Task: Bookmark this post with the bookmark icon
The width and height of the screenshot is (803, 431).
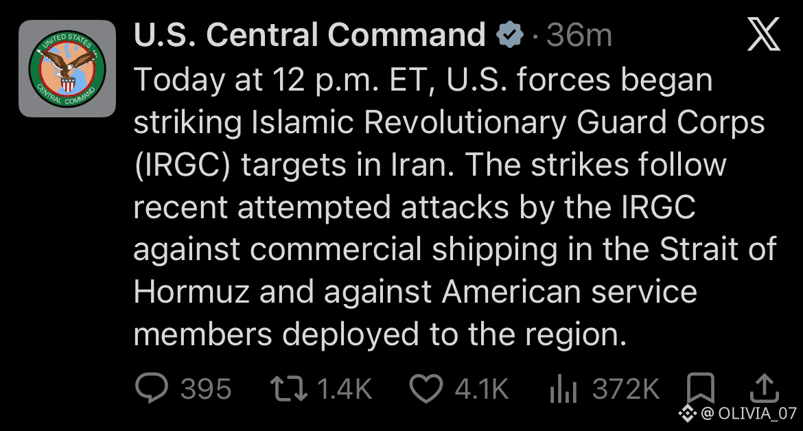Action: (701, 388)
